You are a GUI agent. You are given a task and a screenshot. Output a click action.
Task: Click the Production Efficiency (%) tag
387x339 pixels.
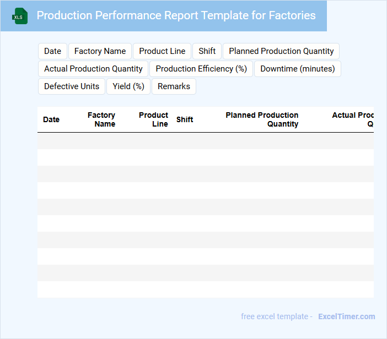(201, 69)
